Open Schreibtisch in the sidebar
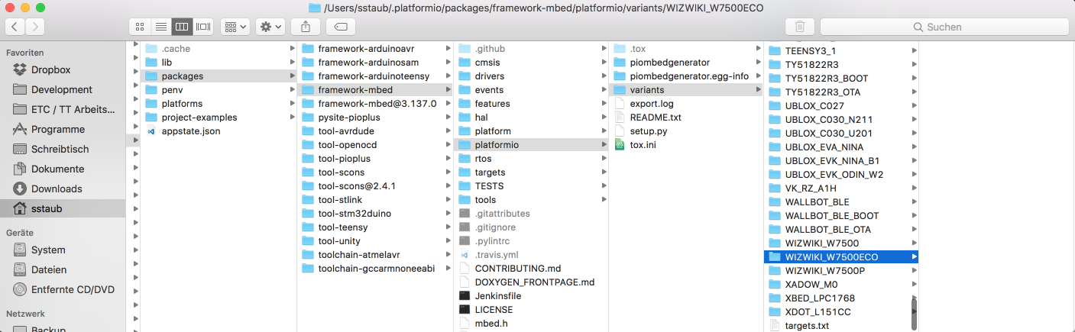 pos(60,149)
